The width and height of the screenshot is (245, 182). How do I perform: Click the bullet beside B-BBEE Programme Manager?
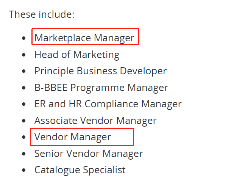pos(24,88)
